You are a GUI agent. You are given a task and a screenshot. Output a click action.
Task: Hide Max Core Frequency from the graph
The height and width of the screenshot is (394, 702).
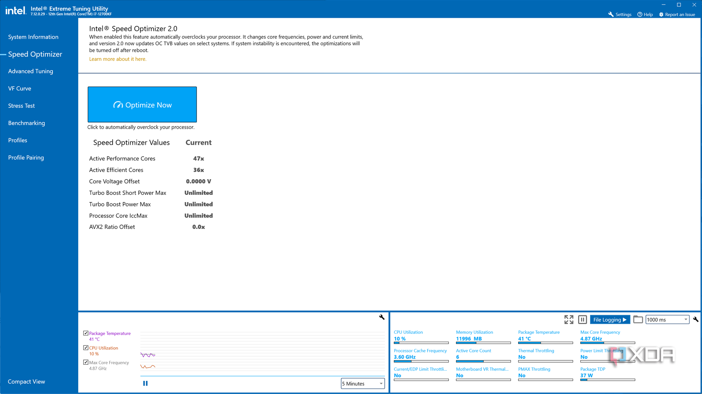click(x=85, y=362)
